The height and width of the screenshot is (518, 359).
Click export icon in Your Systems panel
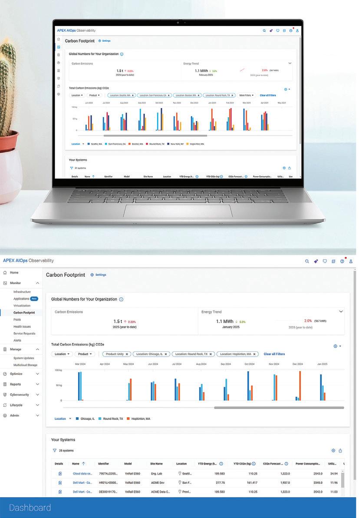pos(340,451)
